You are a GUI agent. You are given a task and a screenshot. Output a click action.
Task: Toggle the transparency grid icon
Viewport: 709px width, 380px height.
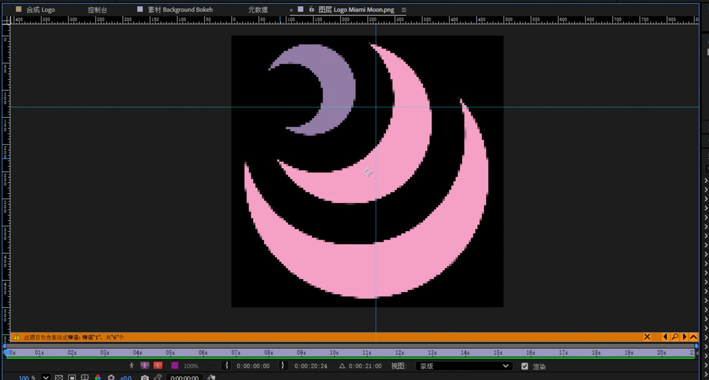(59, 377)
